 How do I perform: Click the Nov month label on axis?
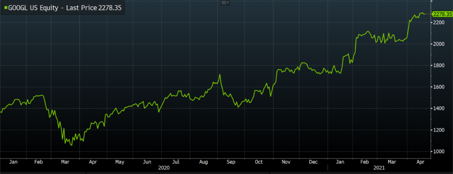click(286, 162)
